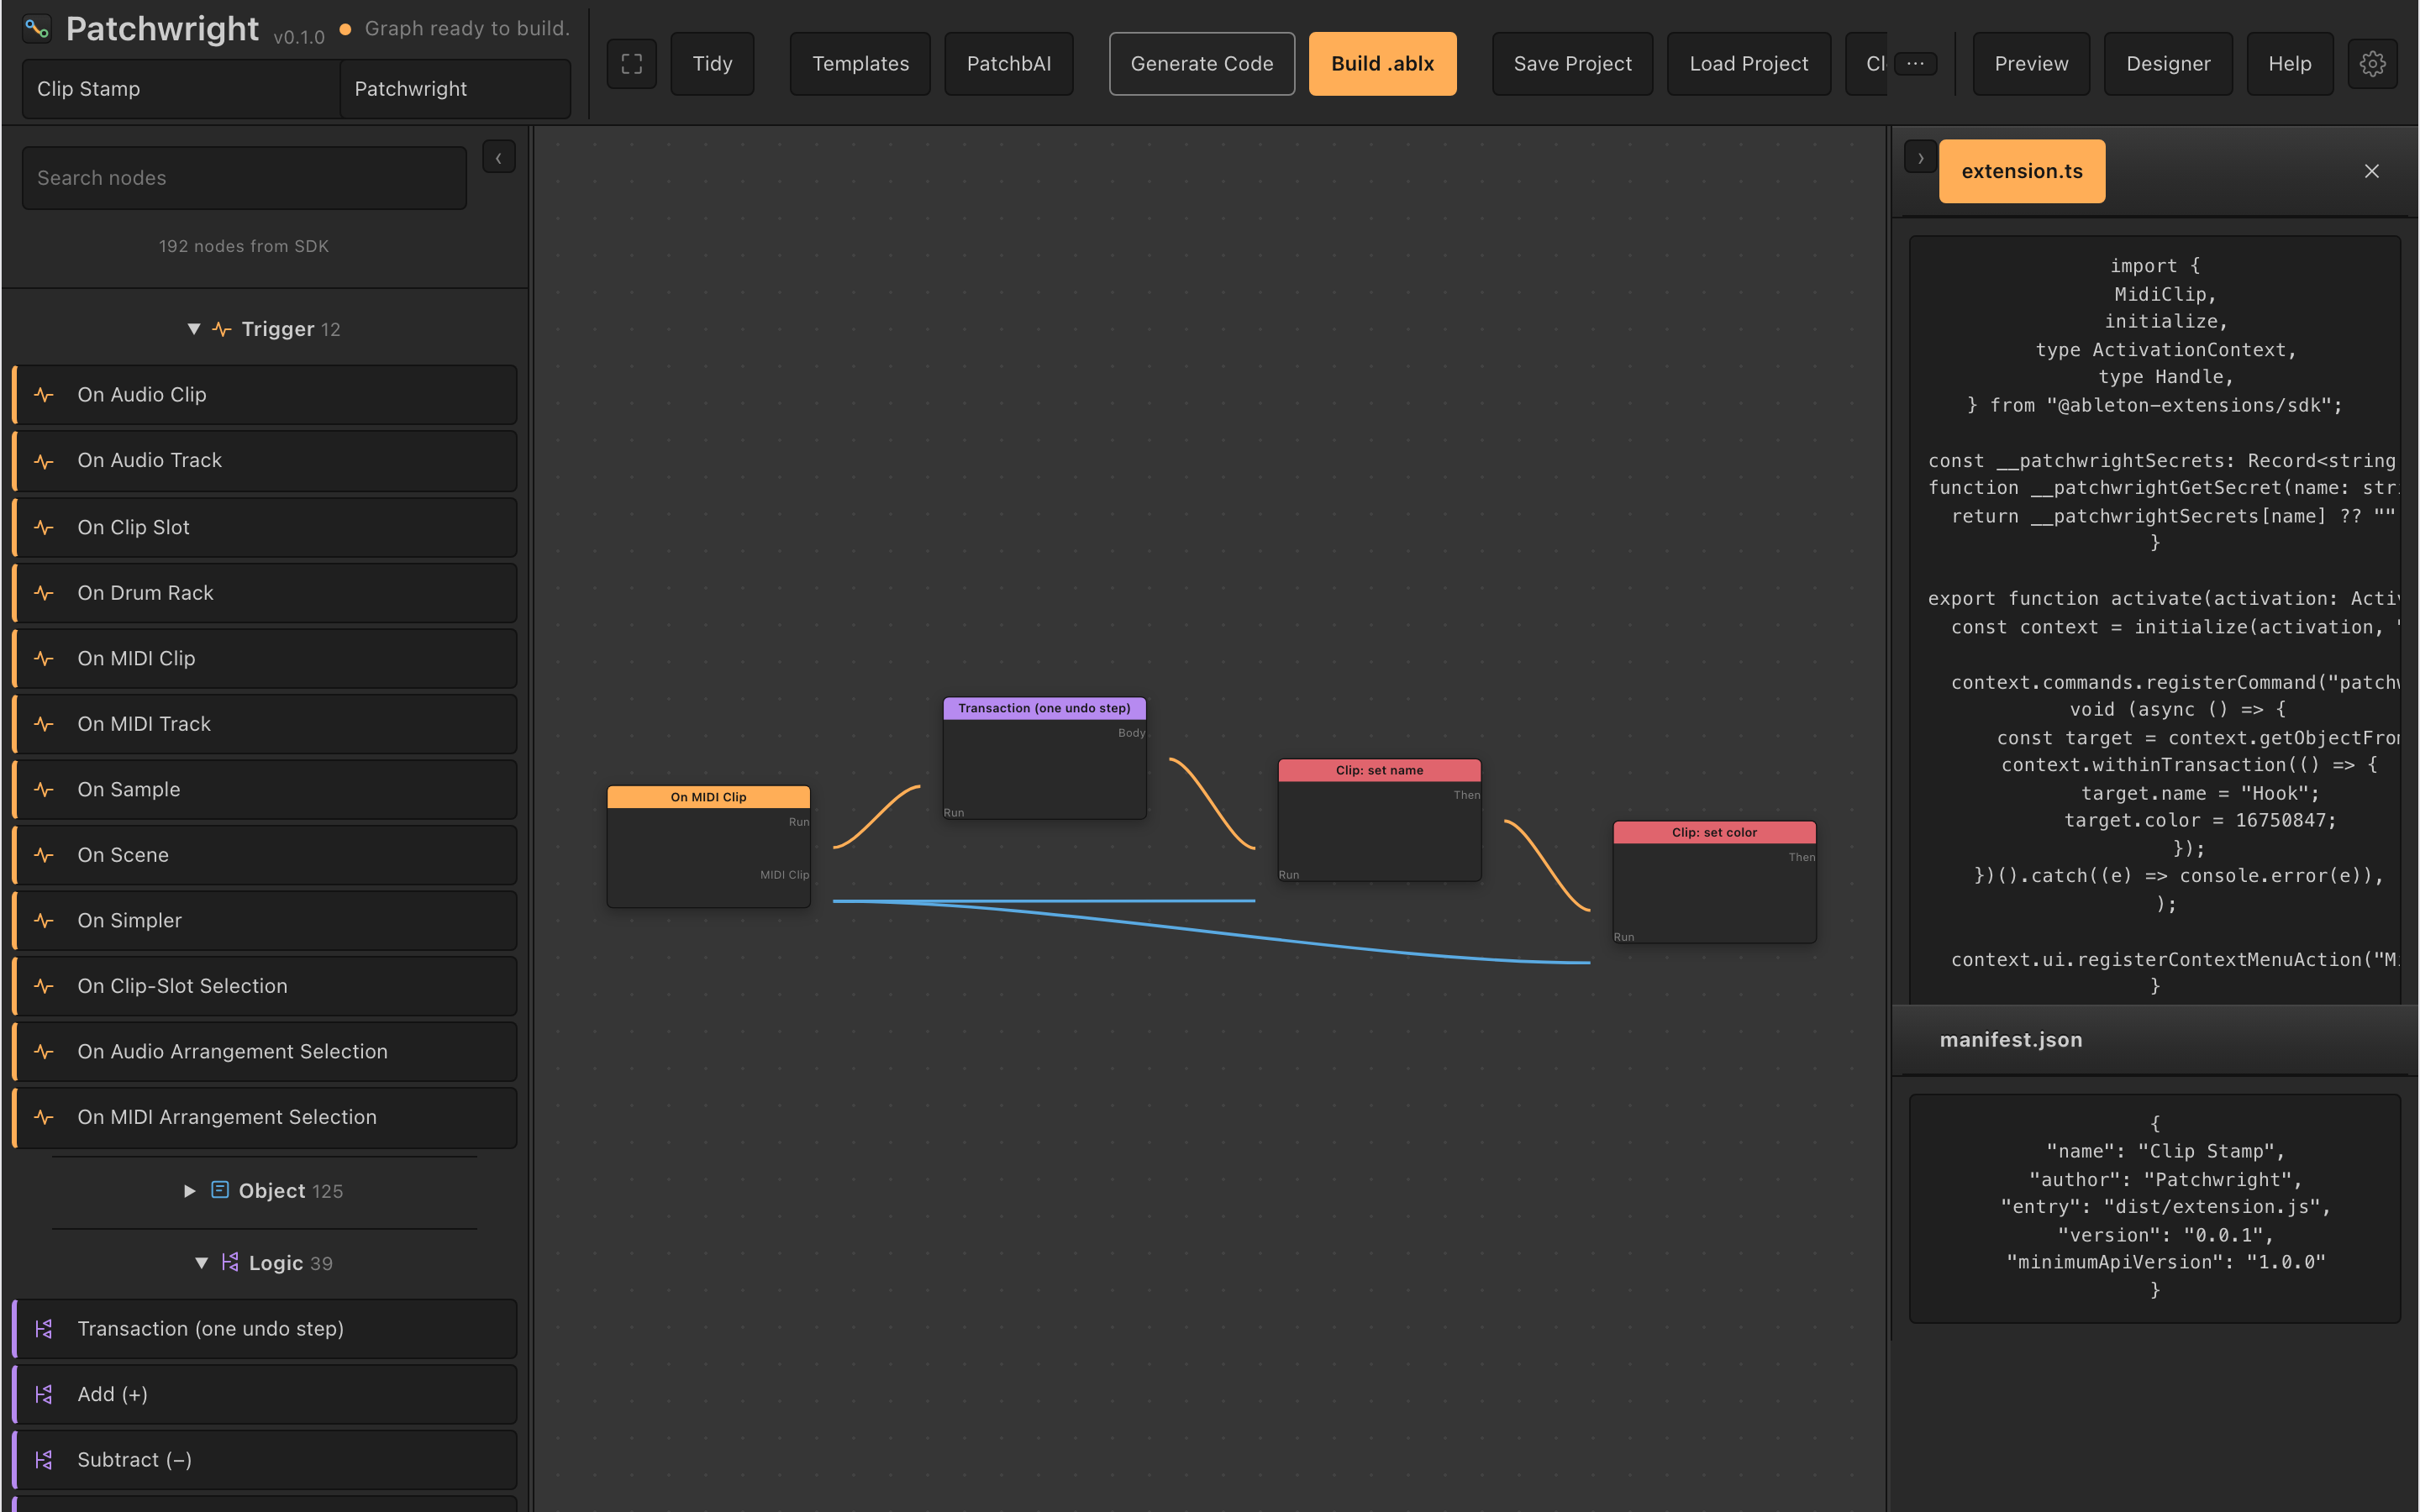
Task: Collapse the Trigger category triangle
Action: (194, 329)
